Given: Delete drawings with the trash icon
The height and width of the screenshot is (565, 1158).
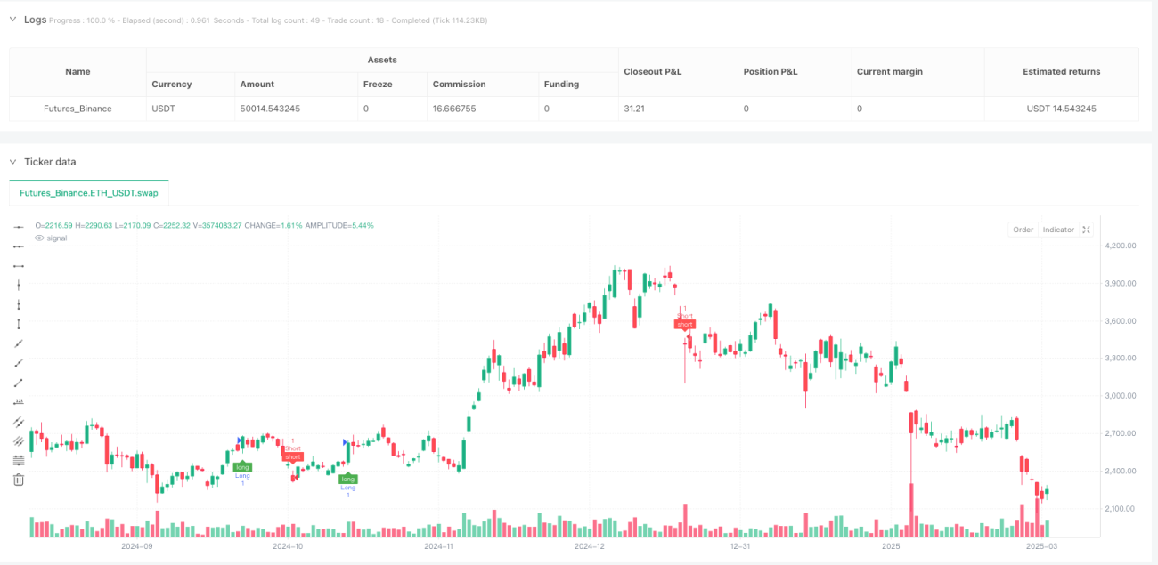Looking at the screenshot, I should pyautogui.click(x=19, y=480).
